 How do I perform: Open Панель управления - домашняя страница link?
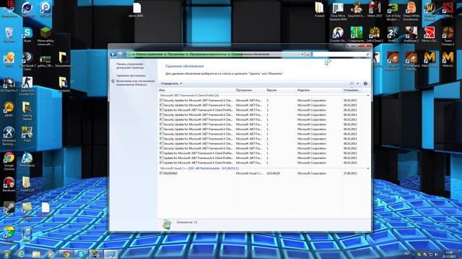coord(130,65)
